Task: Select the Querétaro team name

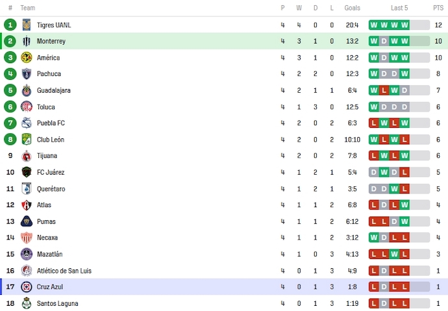Action: [51, 188]
